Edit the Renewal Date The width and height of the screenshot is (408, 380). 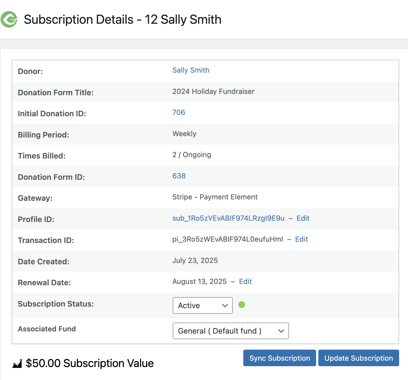click(x=245, y=281)
